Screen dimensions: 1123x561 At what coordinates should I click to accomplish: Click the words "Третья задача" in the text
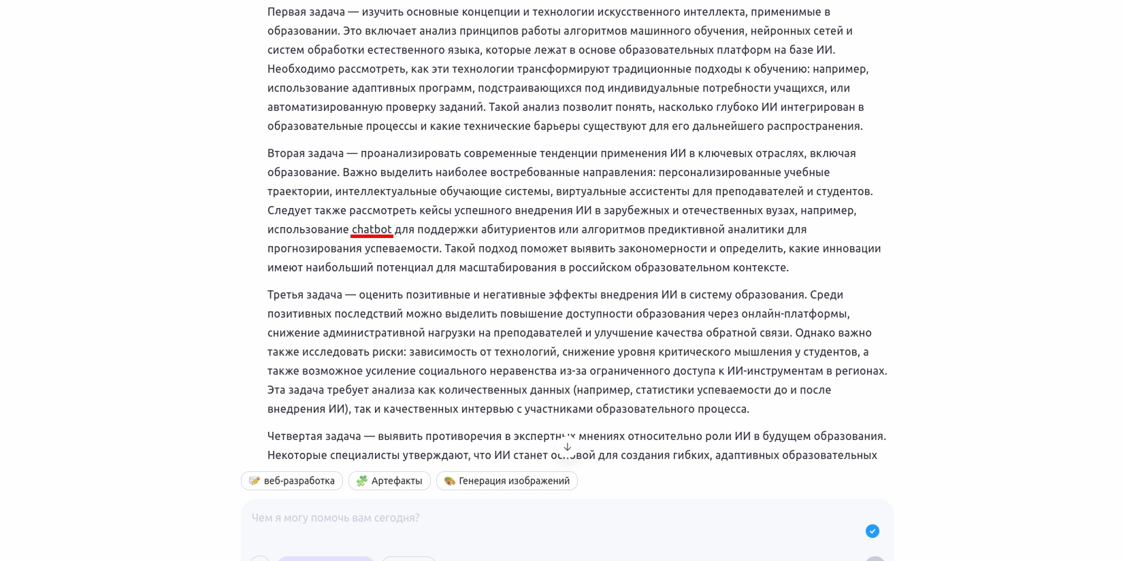(304, 295)
